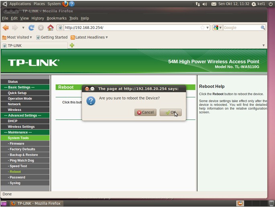Confirm reboot with the OK button
This screenshot has width=275, height=207.
coord(171,112)
